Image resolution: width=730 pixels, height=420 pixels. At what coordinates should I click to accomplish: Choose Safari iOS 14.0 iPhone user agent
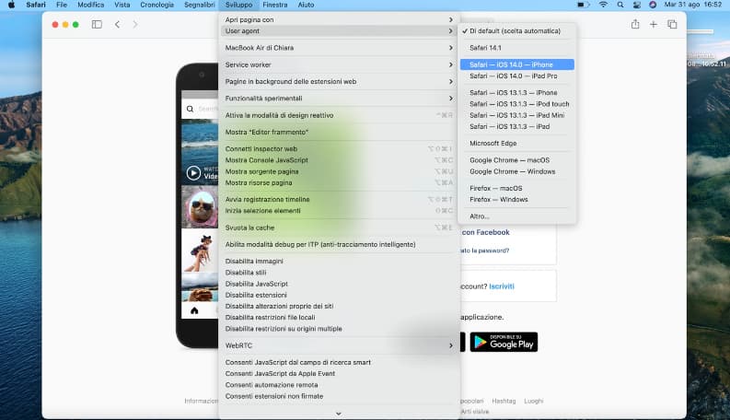[x=516, y=64]
